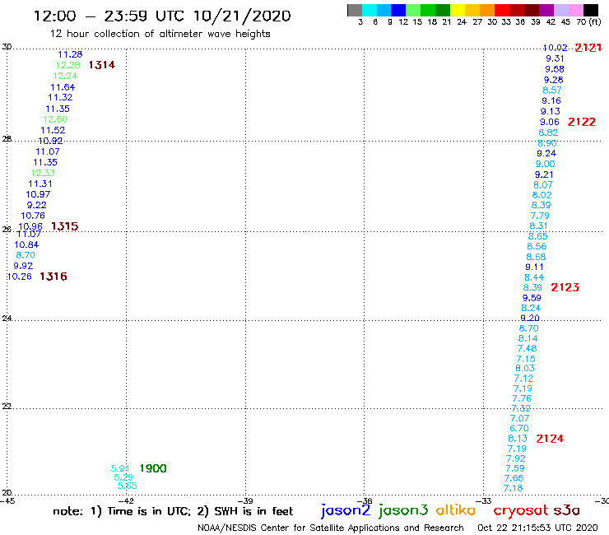Select the 'cryosat' satellite label
The image size is (609, 535).
click(x=520, y=510)
